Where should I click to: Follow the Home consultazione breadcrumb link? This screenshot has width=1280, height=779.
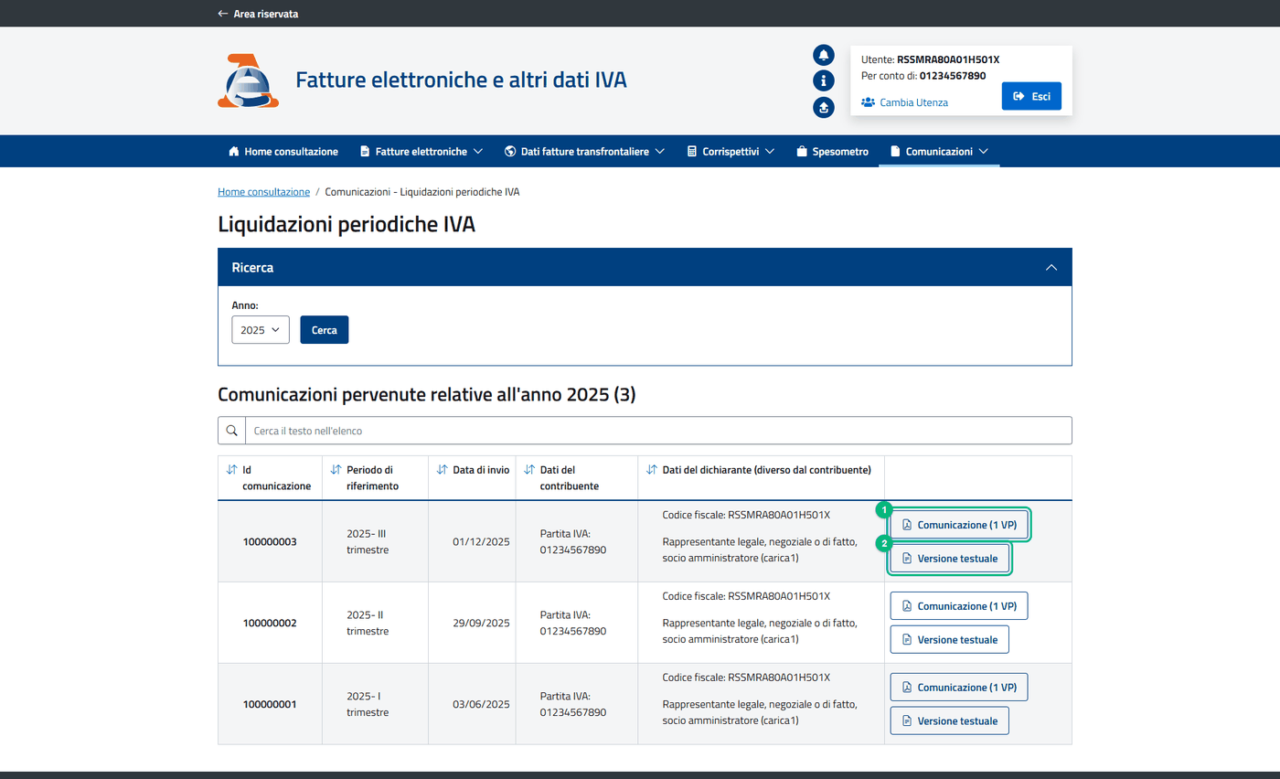coord(263,192)
